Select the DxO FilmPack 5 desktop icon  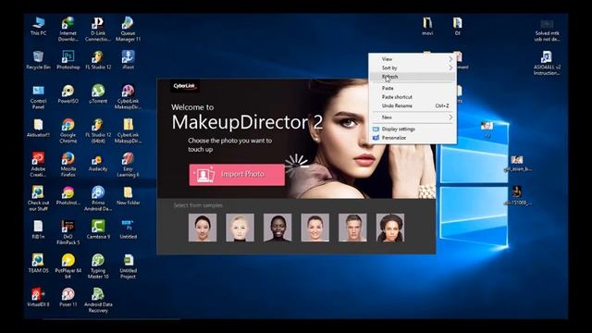tap(68, 232)
